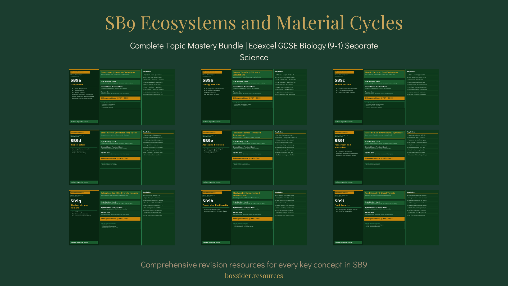This screenshot has height=286, width=508.
Task: Click 'Key Points' heading in the SB9i card
Action: point(411,193)
